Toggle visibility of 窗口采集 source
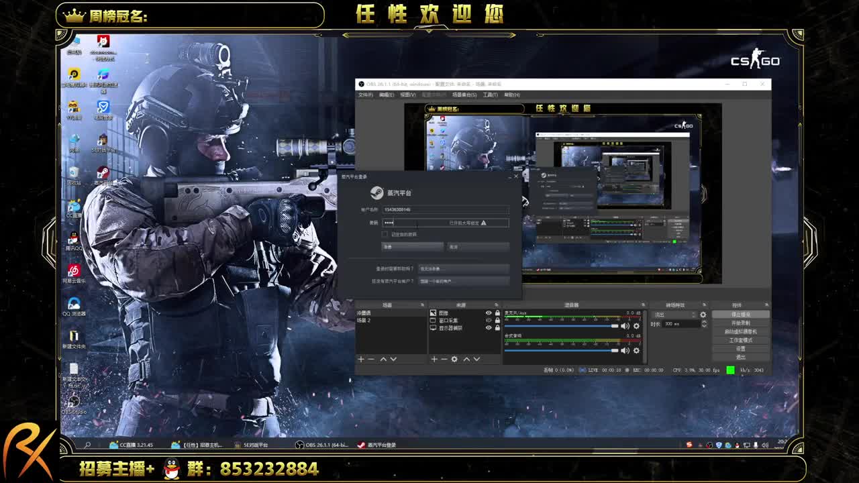The height and width of the screenshot is (483, 859). pos(489,321)
